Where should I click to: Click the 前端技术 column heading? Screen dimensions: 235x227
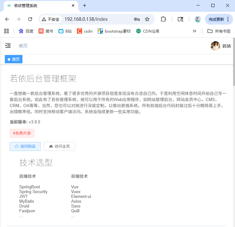click(x=80, y=176)
